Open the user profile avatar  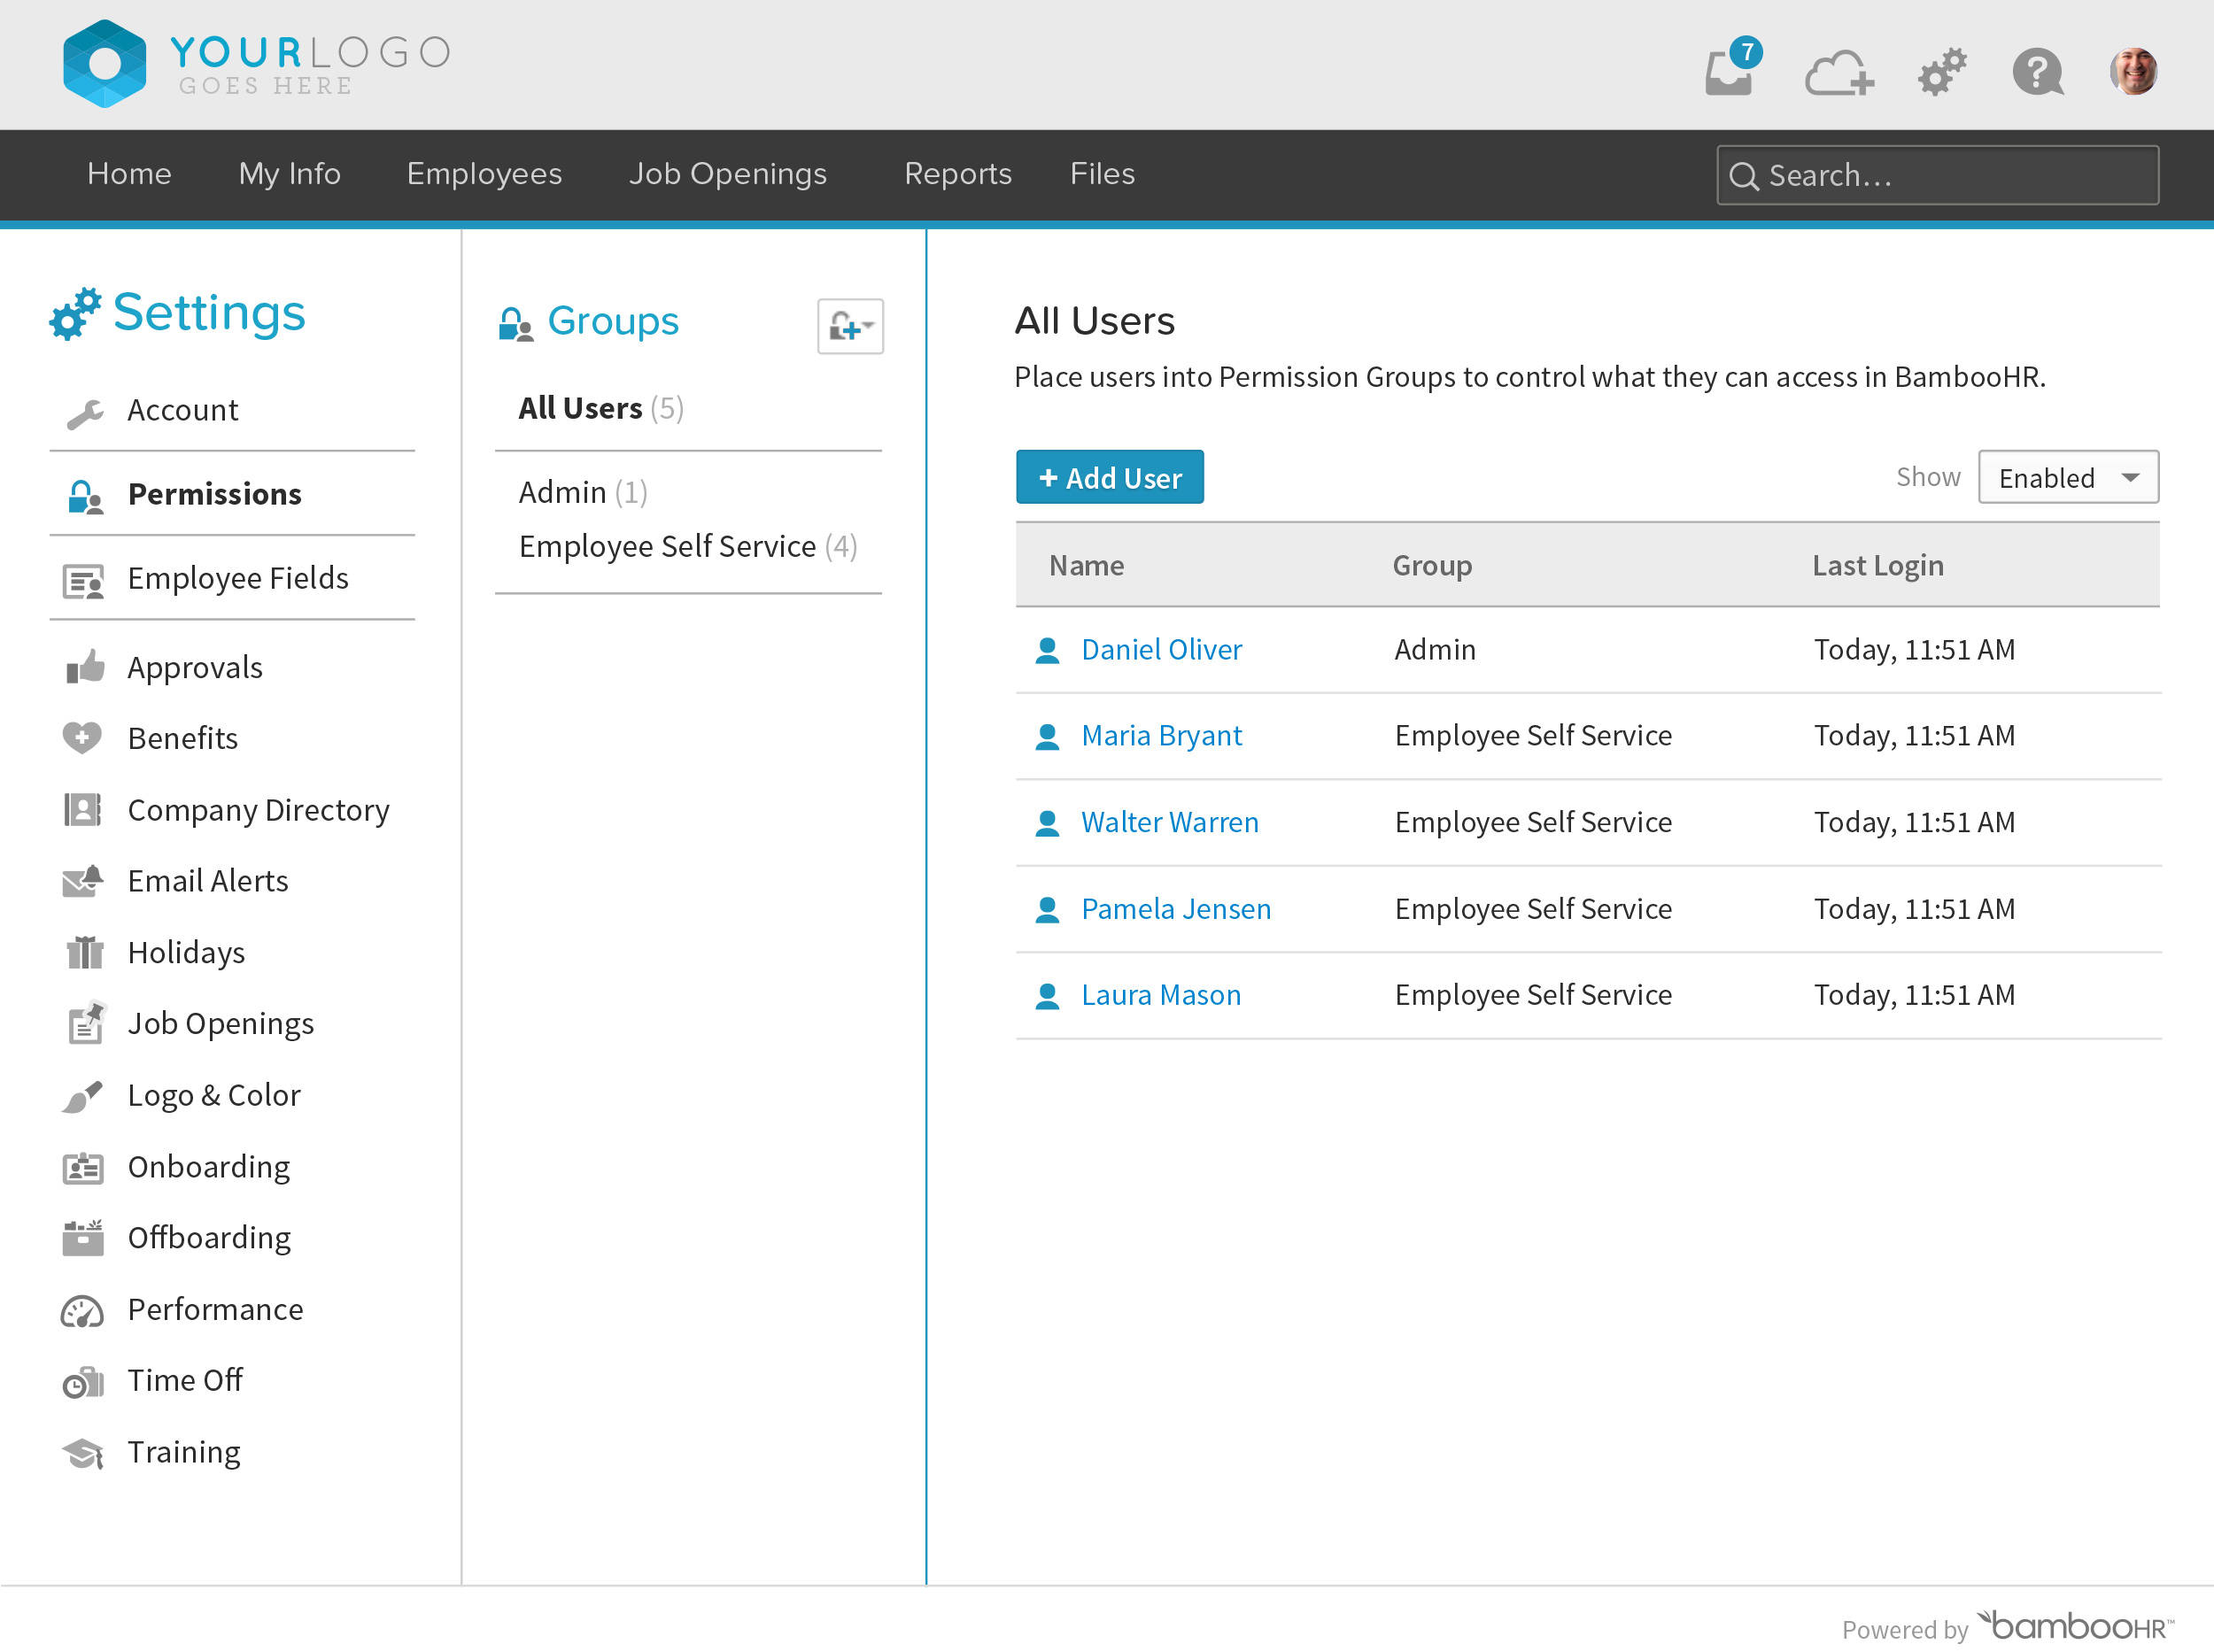coord(2133,72)
